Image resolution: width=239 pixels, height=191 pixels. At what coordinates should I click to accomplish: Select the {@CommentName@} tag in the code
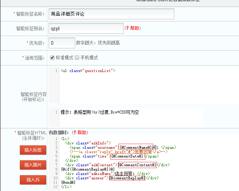click(136, 147)
